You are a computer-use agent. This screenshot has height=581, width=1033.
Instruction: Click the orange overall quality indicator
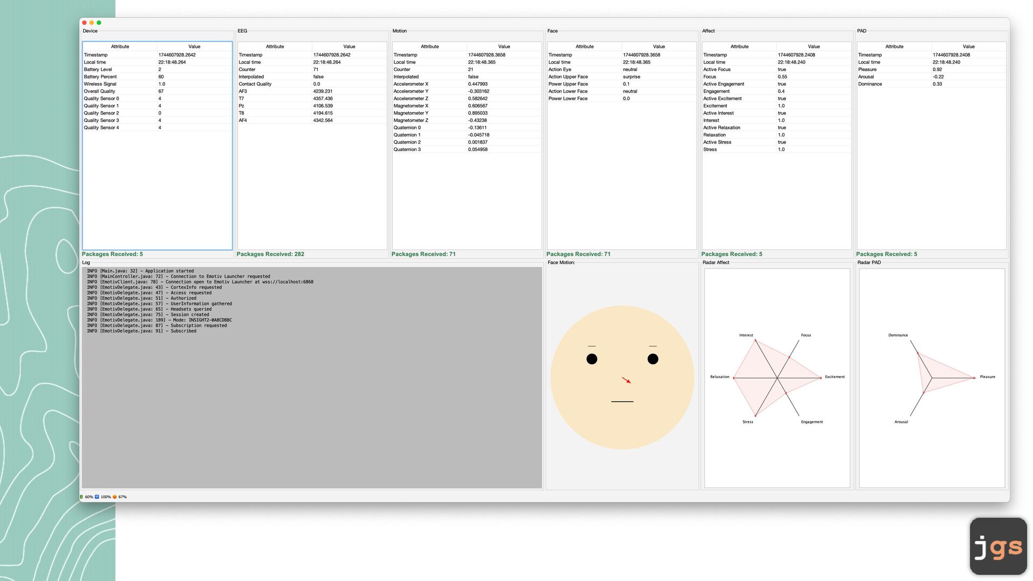[x=115, y=497]
